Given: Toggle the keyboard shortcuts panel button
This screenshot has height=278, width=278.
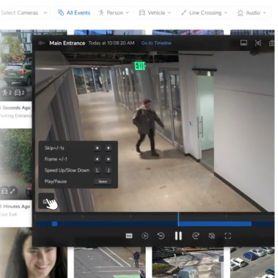Looking at the screenshot, I should point(46,201).
